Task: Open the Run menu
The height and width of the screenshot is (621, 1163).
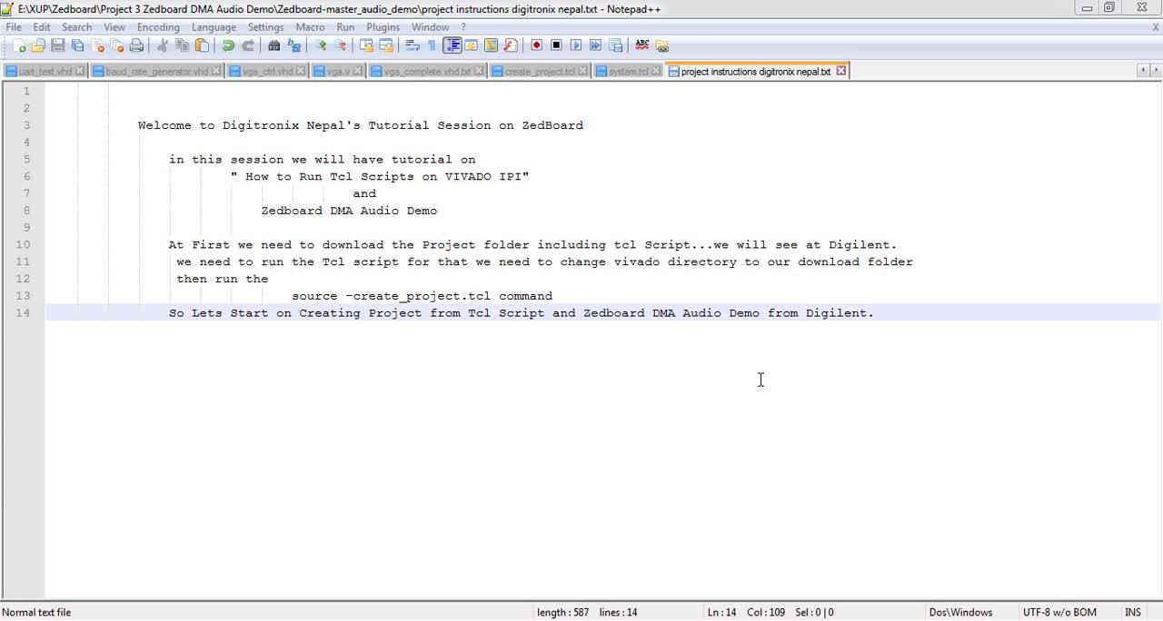Action: click(x=345, y=27)
